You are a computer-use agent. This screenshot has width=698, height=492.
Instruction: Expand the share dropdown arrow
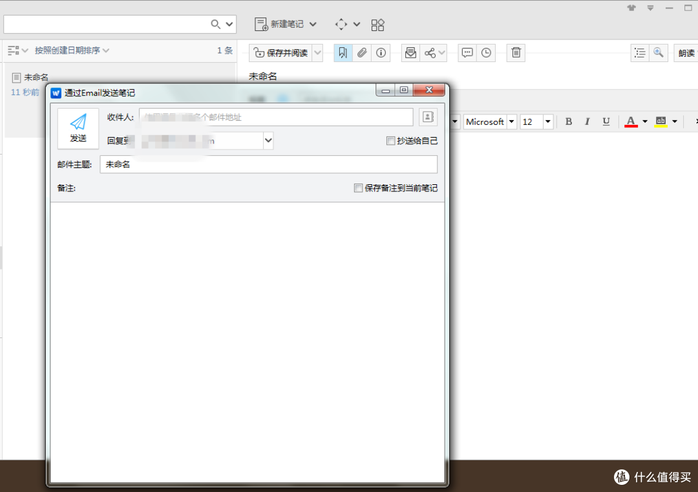point(441,53)
